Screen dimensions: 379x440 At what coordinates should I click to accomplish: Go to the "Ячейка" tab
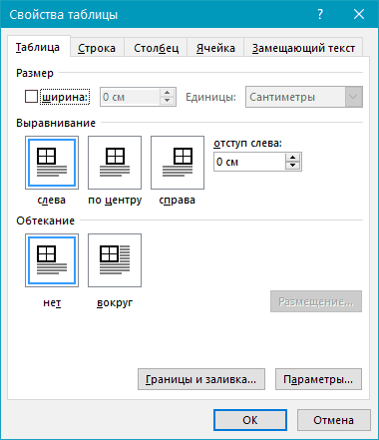[x=215, y=48]
